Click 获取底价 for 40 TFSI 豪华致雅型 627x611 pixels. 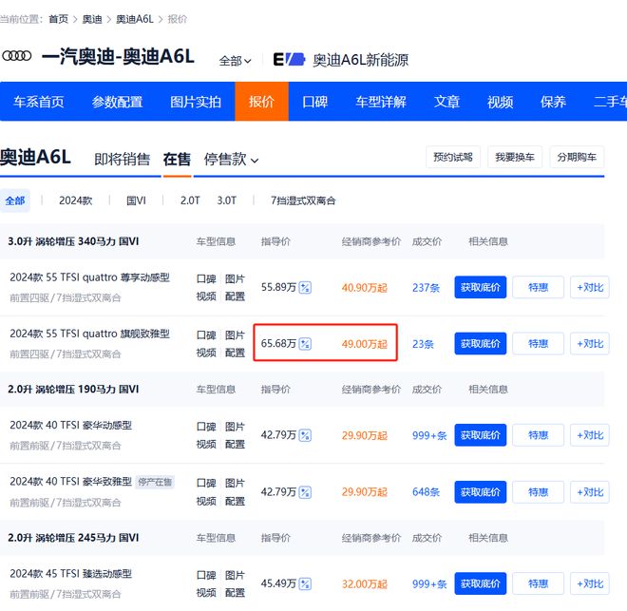coord(481,492)
